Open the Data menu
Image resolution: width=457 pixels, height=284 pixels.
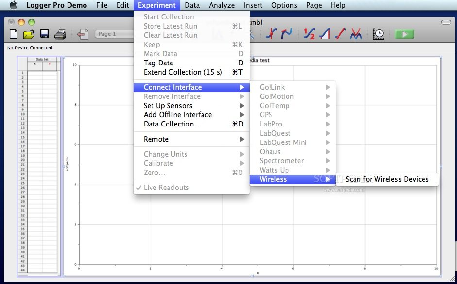192,5
